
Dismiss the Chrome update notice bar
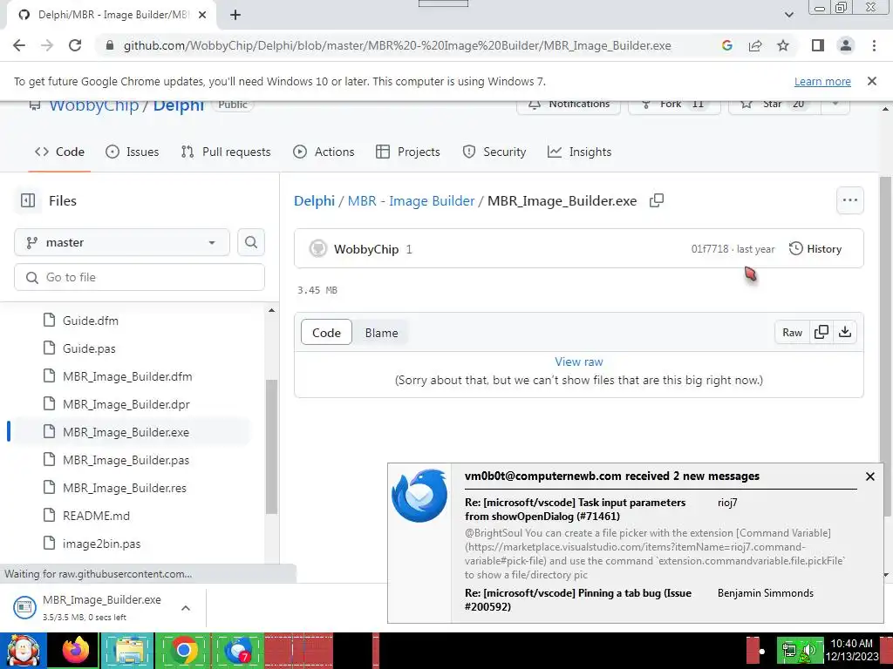(x=871, y=81)
